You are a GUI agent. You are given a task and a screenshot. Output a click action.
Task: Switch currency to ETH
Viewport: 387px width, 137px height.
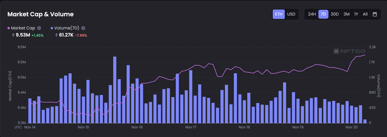point(279,14)
